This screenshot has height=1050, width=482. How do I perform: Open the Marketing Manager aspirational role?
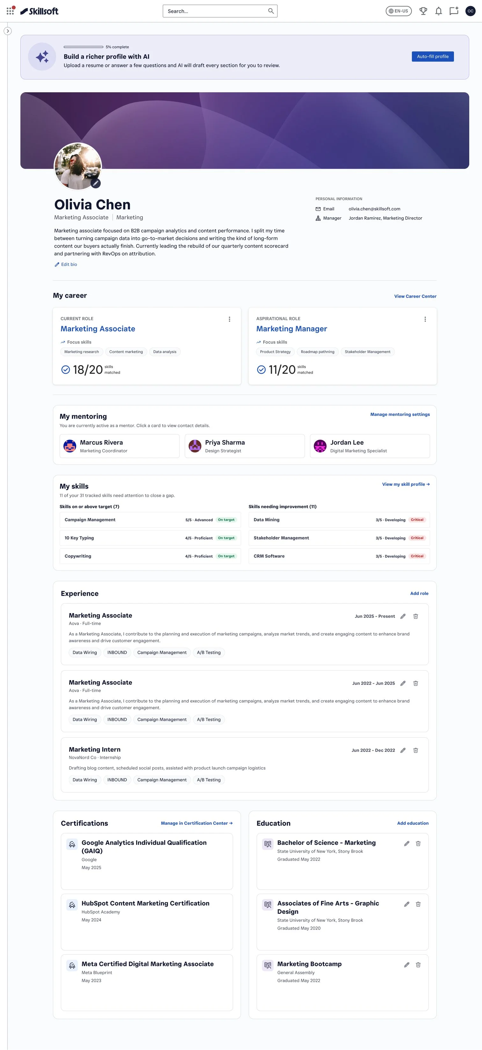(291, 328)
